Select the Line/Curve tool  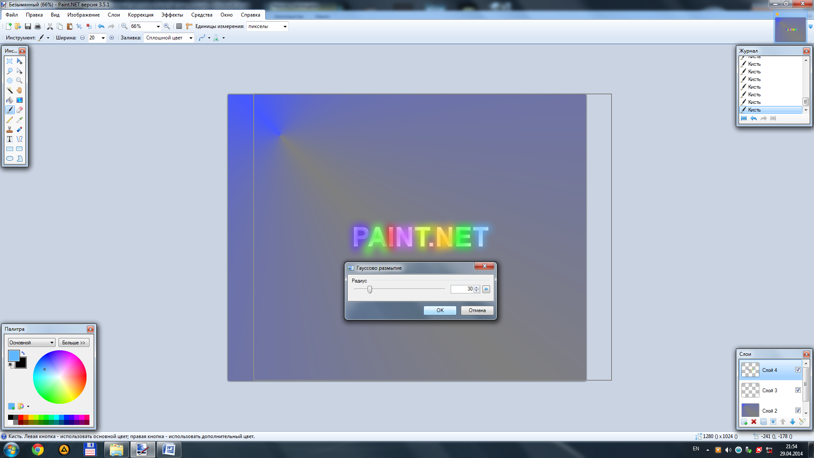[x=20, y=139]
